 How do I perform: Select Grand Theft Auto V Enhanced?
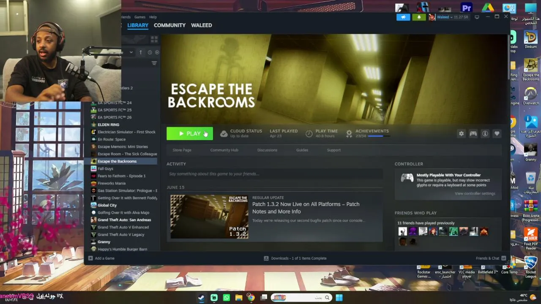pyautogui.click(x=123, y=227)
